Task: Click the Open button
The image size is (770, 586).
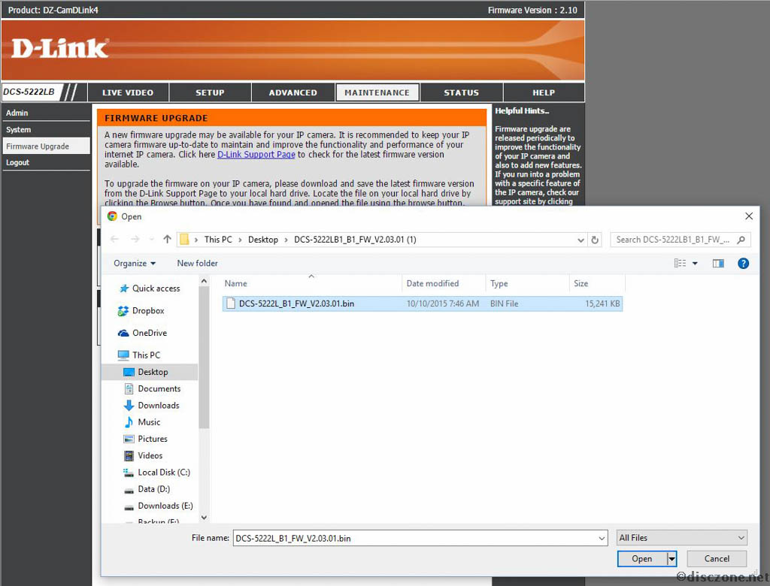Action: (x=642, y=558)
